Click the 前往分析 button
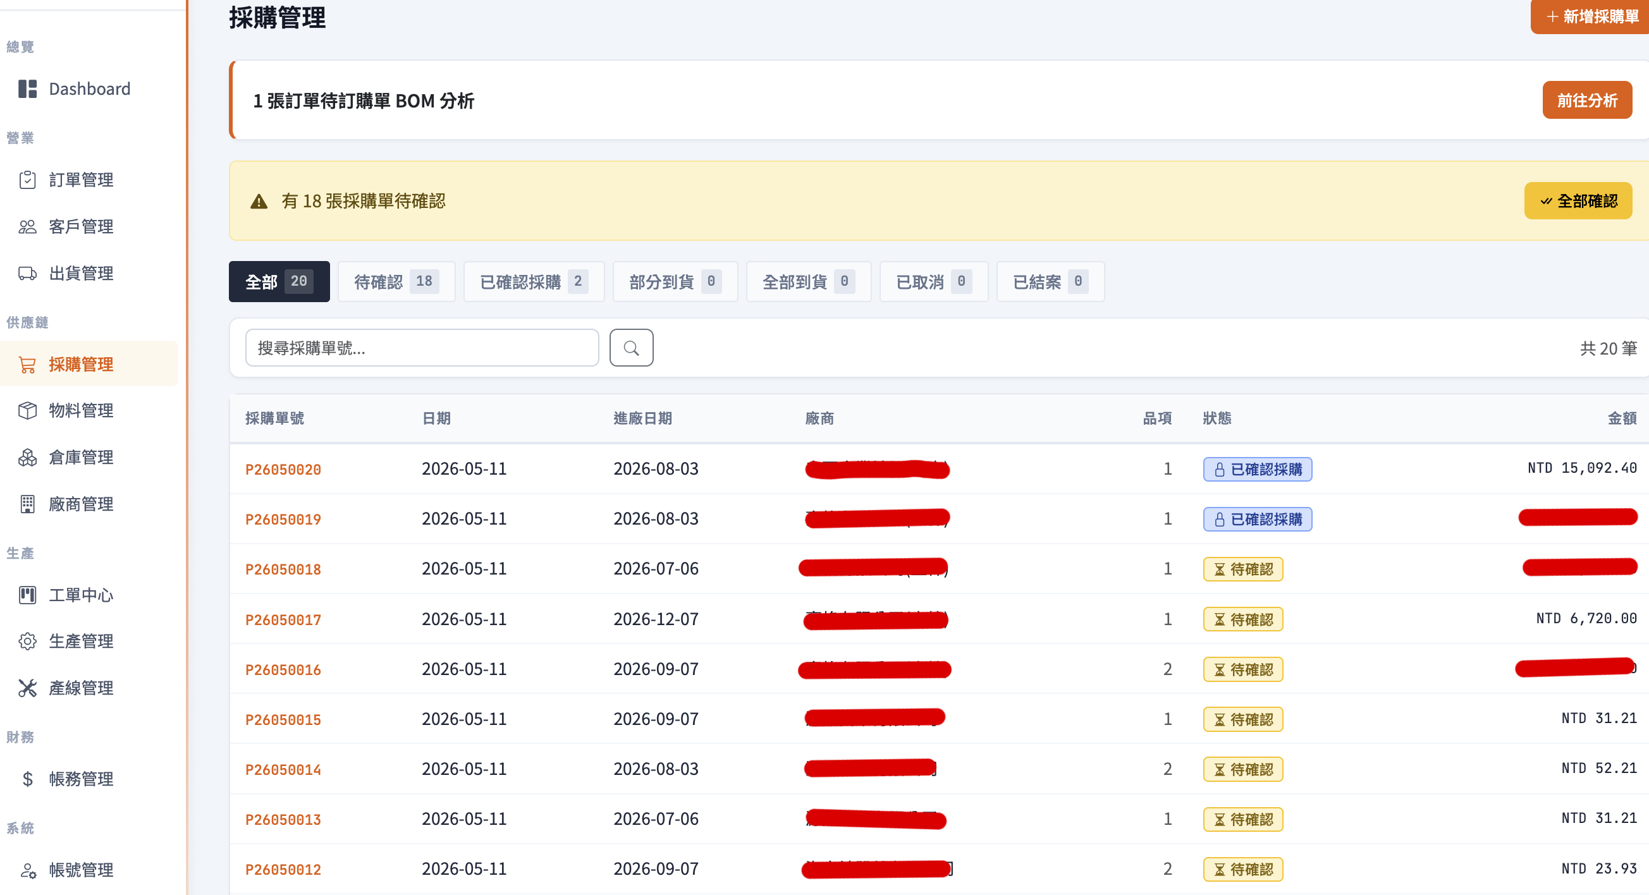 coord(1587,100)
